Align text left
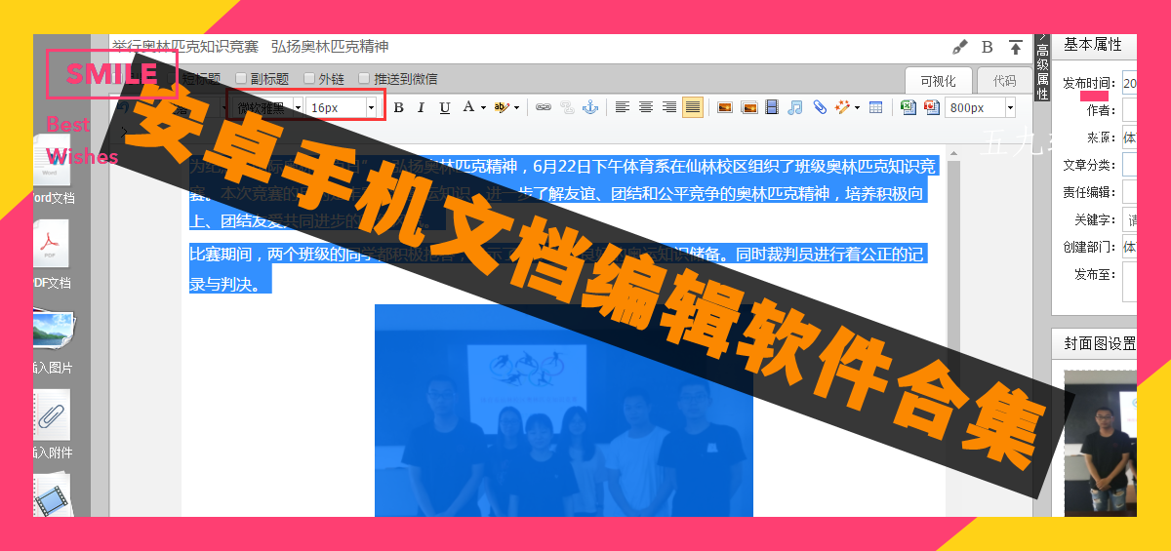This screenshot has width=1171, height=551. pyautogui.click(x=623, y=107)
